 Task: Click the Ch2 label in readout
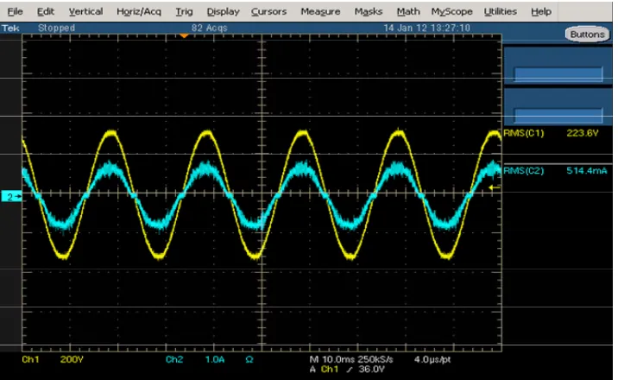[x=174, y=359]
